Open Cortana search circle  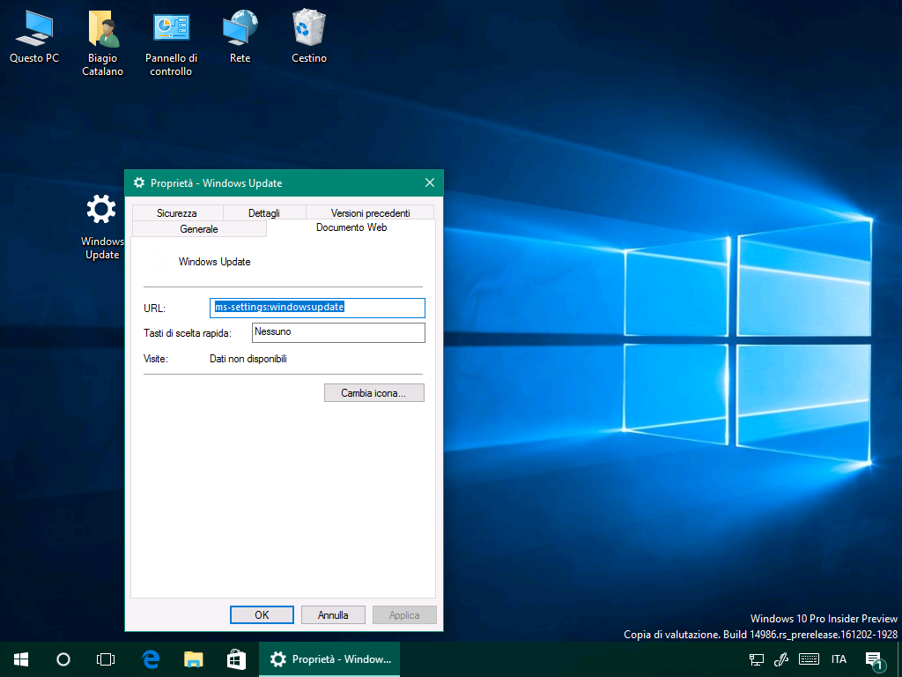63,659
